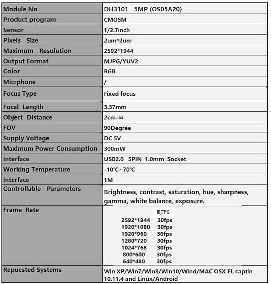Click the 3.37mm focal length cell
The width and height of the screenshot is (271, 284).
[x=185, y=106]
